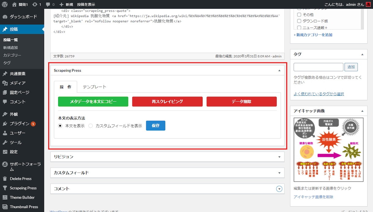Click the ツール wrench icon
This screenshot has width=373, height=212.
point(5,142)
